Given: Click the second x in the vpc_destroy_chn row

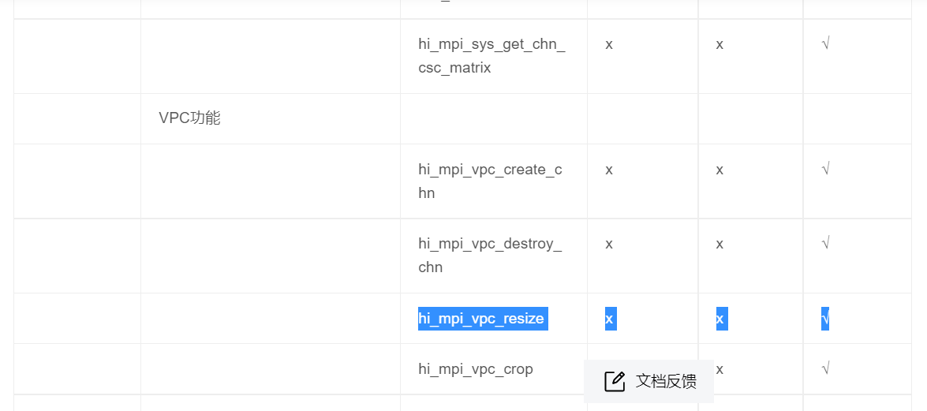Looking at the screenshot, I should pos(720,245).
